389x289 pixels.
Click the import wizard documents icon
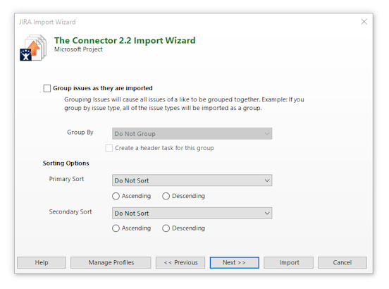tap(33, 48)
